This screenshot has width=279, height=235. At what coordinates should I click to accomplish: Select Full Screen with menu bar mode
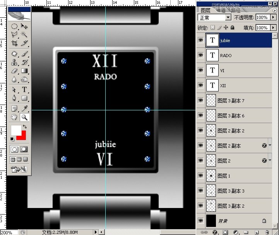coord(19,159)
